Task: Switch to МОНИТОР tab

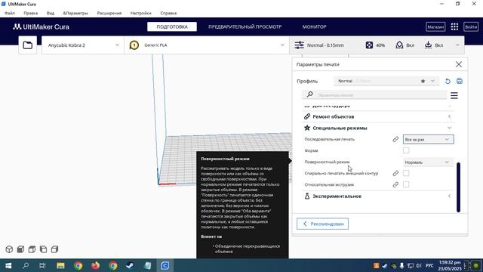Action: pos(314,27)
